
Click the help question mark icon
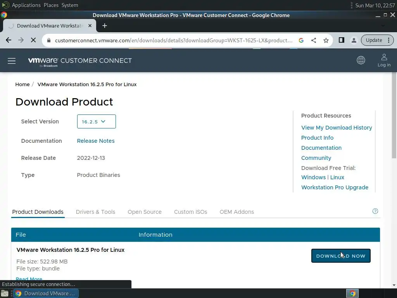pos(375,211)
